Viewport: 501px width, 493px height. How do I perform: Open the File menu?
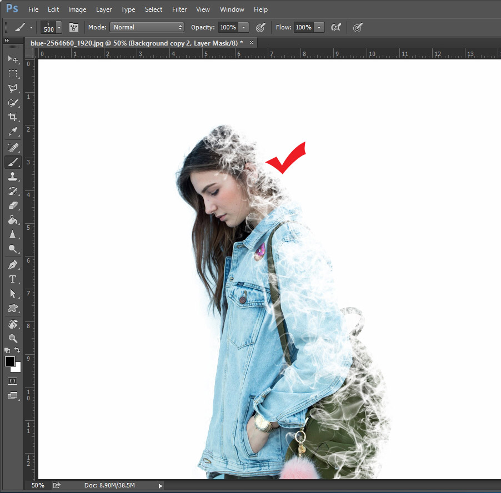pos(33,9)
